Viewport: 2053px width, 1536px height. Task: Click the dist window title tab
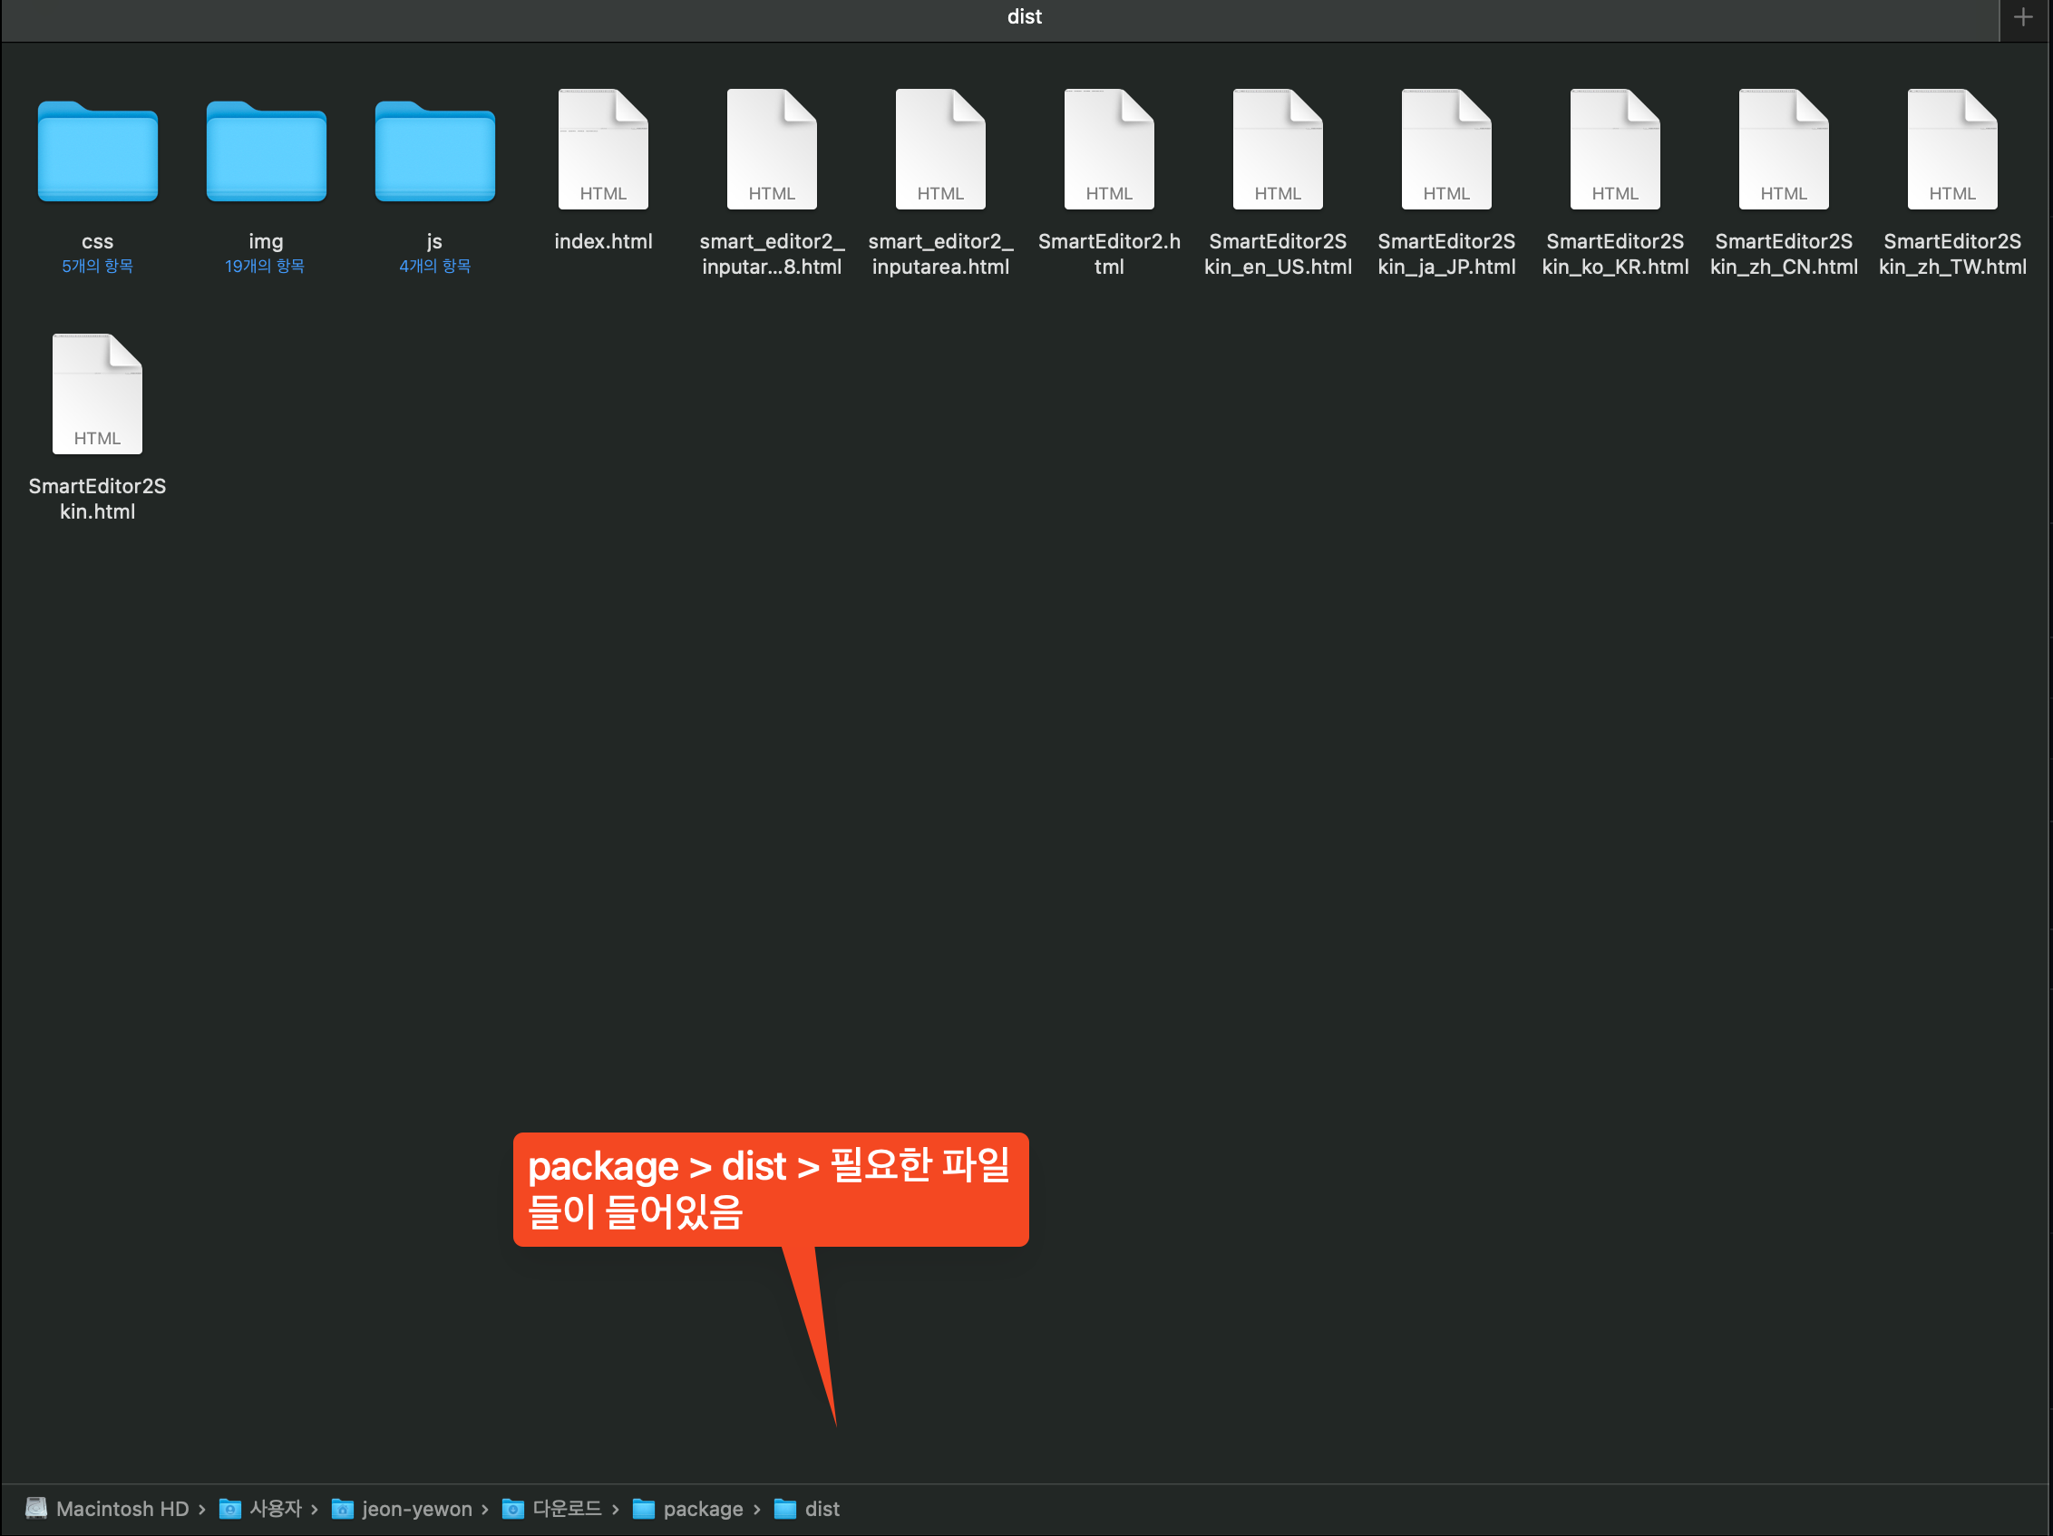1024,16
